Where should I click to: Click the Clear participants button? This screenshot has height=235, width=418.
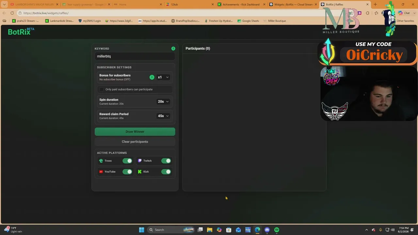click(135, 142)
